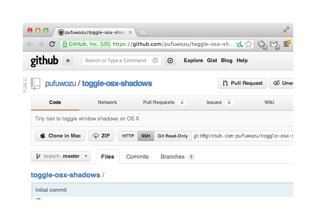Image resolution: width=316 pixels, height=222 pixels.
Task: Open the Branches tab
Action: [177, 157]
